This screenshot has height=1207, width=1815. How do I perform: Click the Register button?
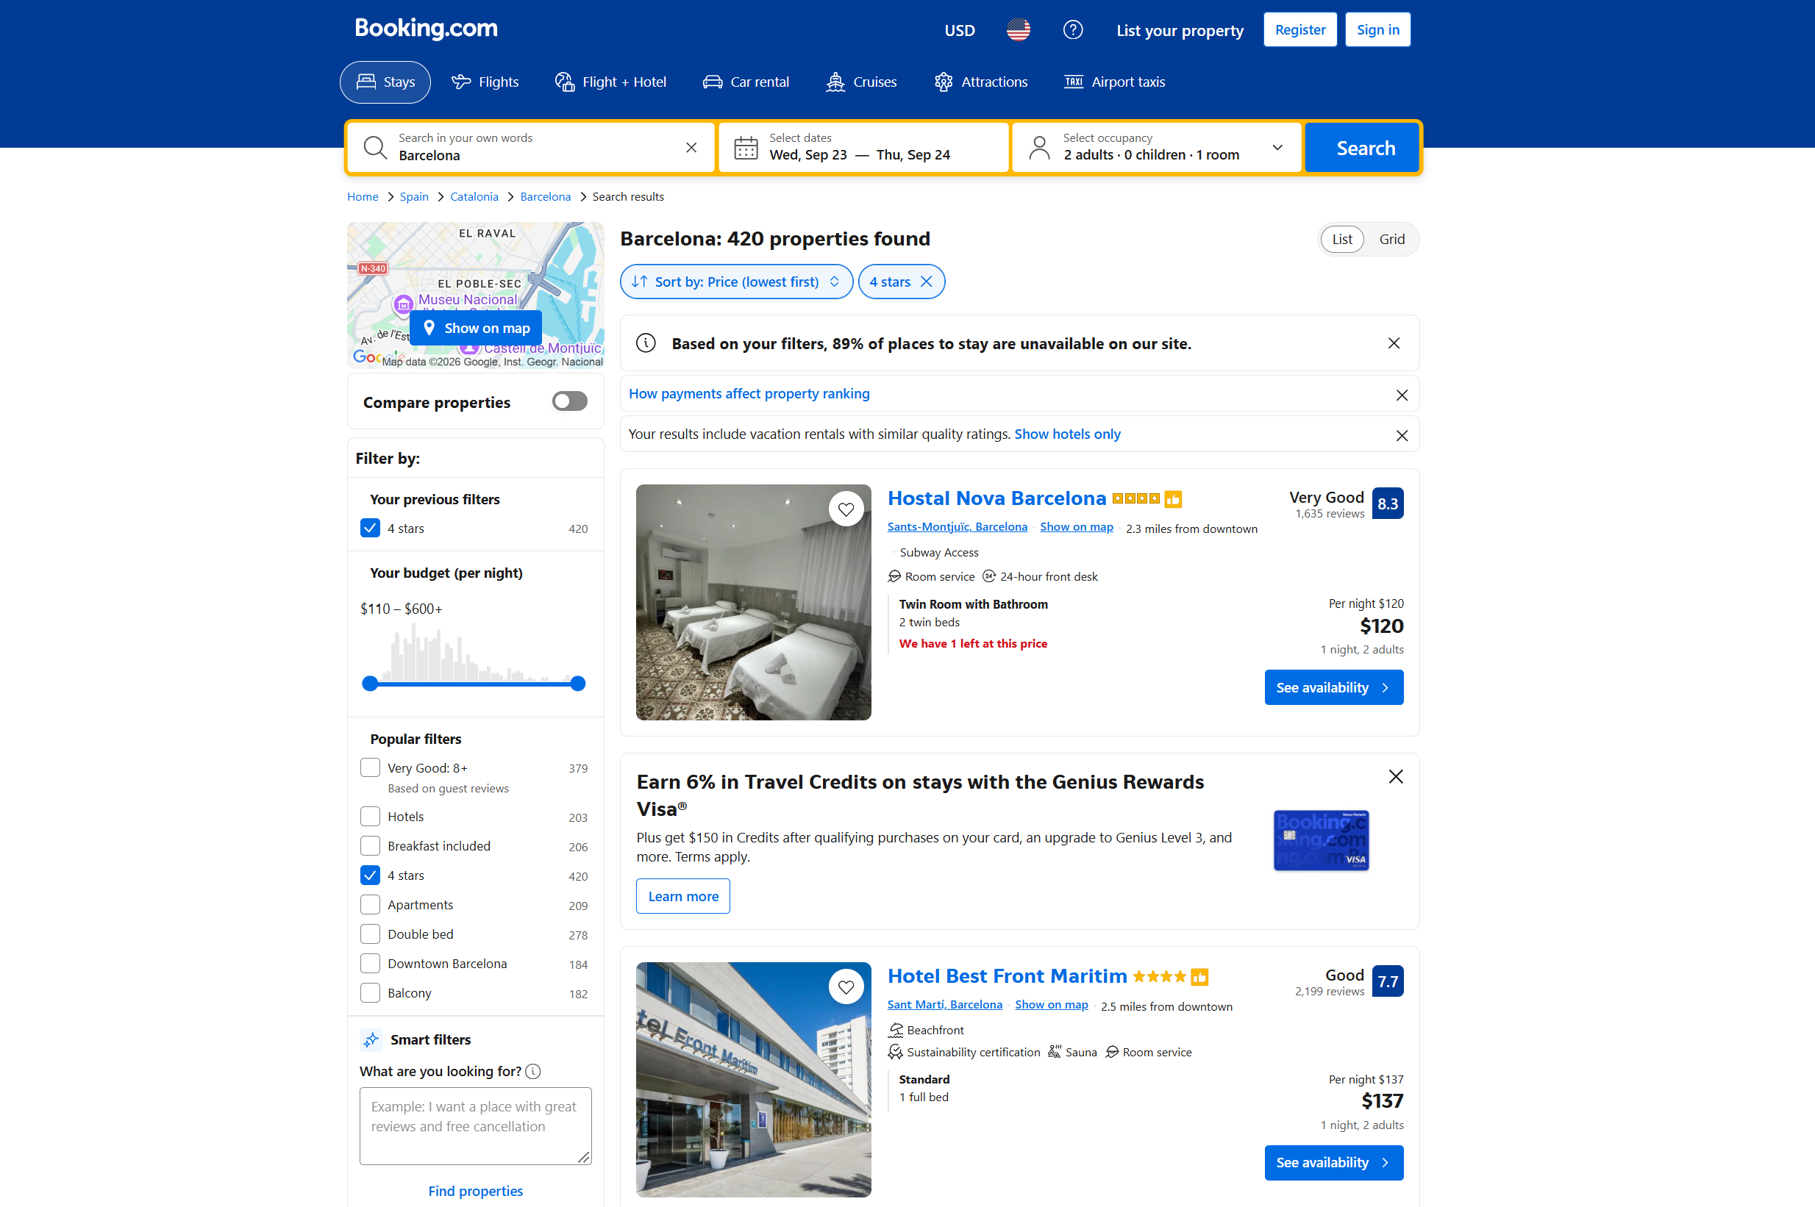pyautogui.click(x=1299, y=30)
